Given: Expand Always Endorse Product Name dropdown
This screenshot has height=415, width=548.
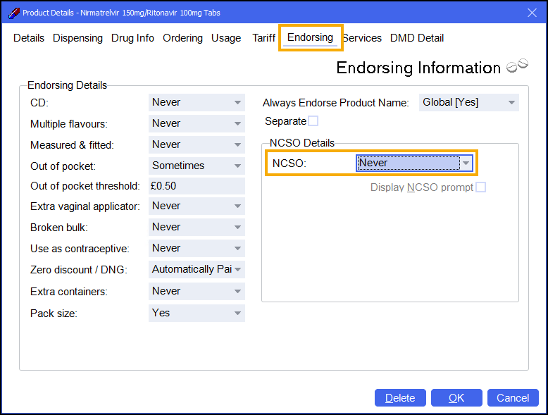Looking at the screenshot, I should [x=469, y=102].
